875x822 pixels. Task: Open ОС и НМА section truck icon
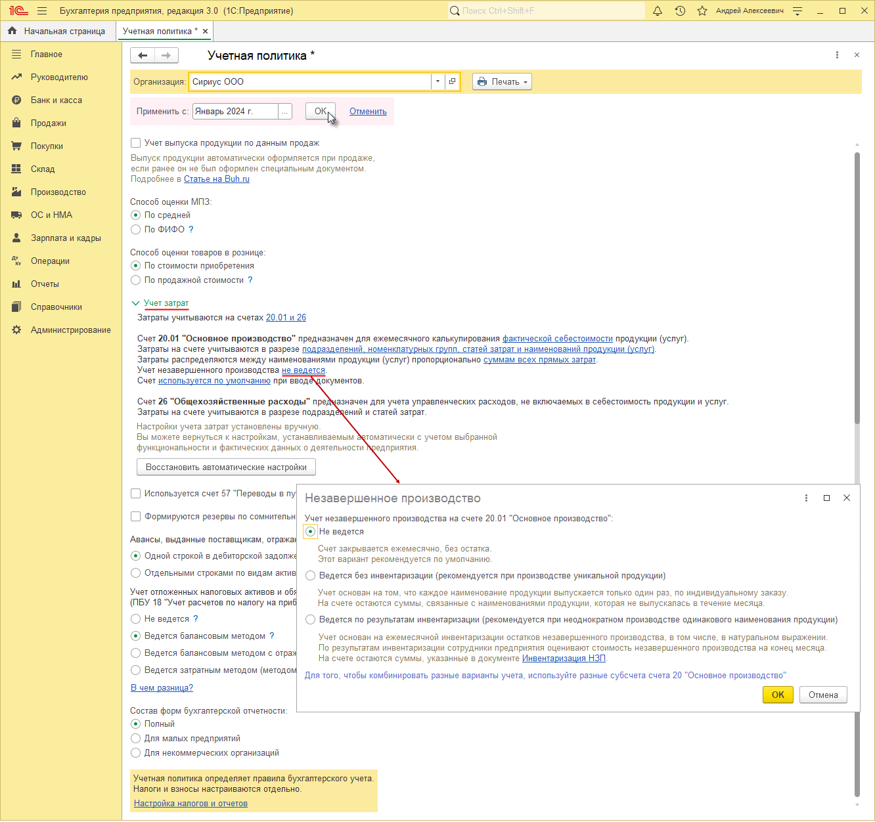pos(16,215)
